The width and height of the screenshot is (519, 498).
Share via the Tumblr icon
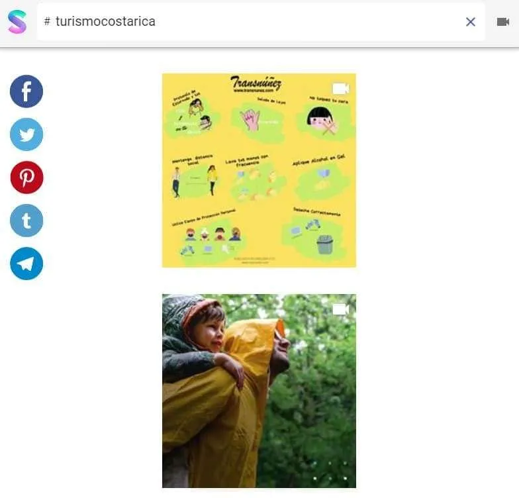click(26, 221)
